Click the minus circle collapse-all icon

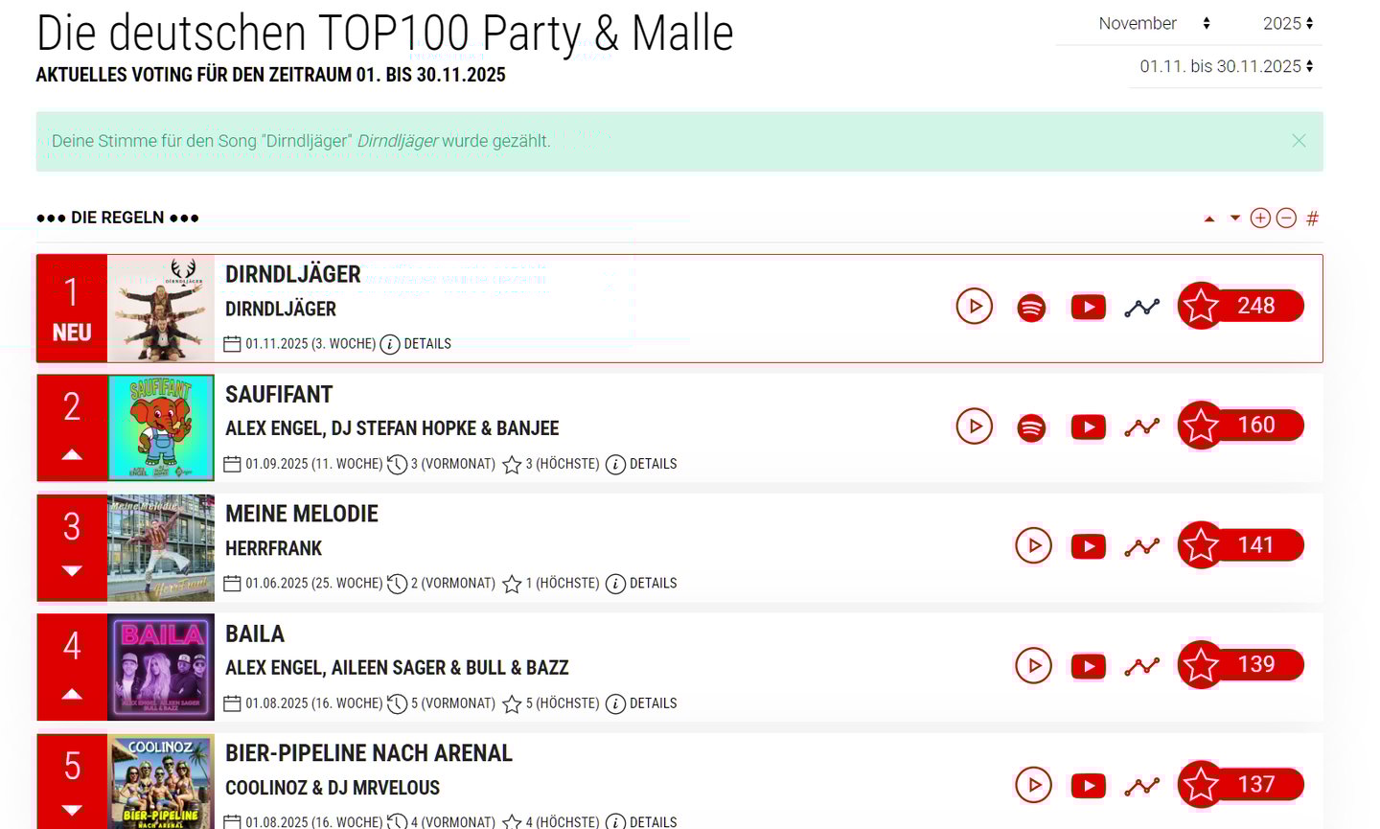click(1286, 219)
